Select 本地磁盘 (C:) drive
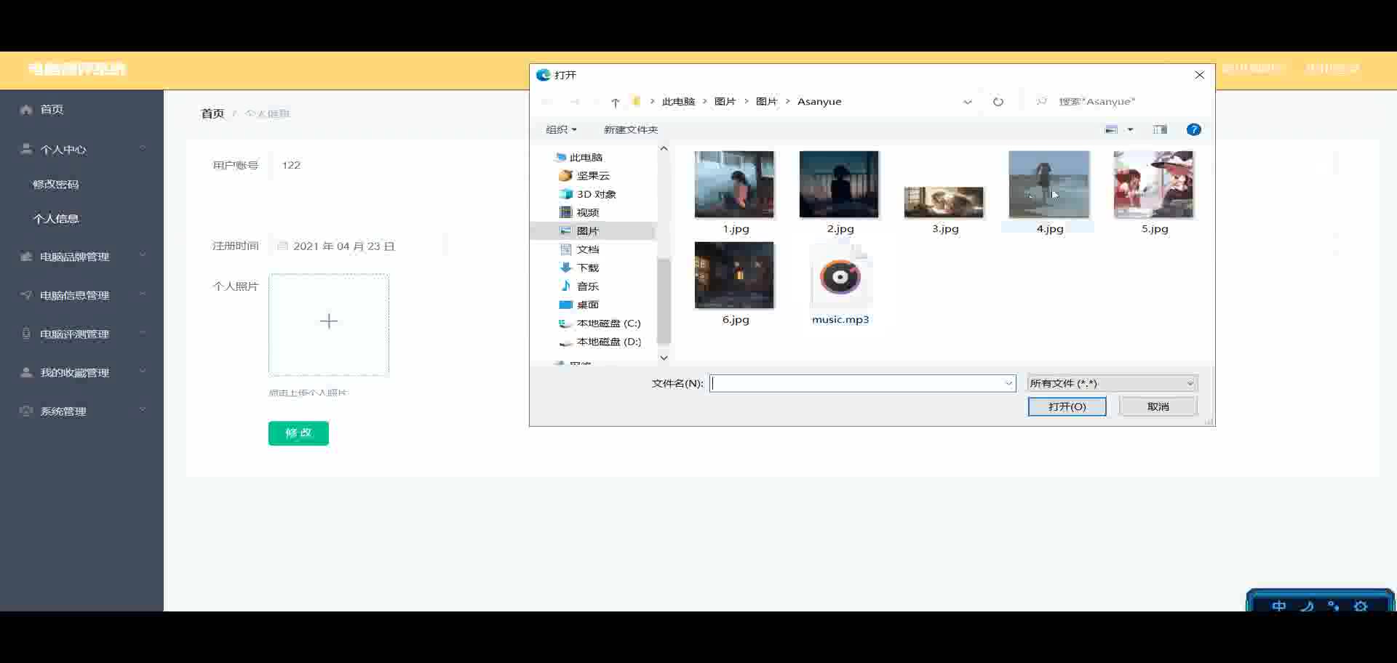 [608, 323]
